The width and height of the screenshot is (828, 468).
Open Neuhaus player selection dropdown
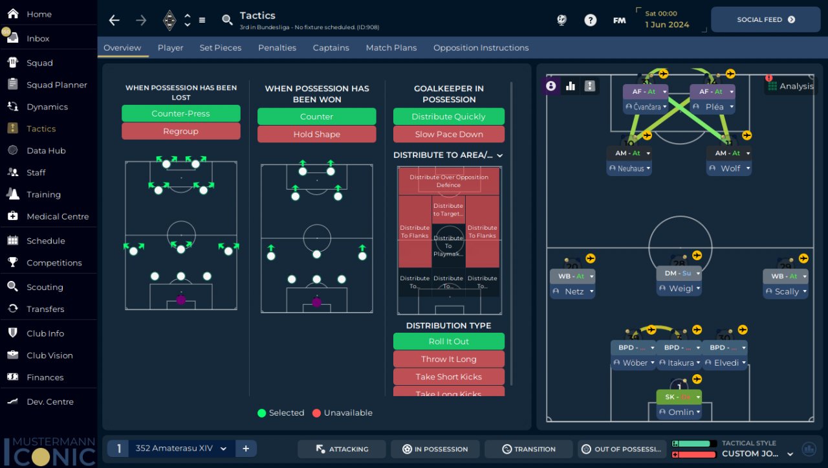[x=648, y=169]
